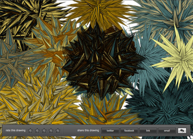
Task: Rate the drawing five stars
Action: click(x=58, y=131)
